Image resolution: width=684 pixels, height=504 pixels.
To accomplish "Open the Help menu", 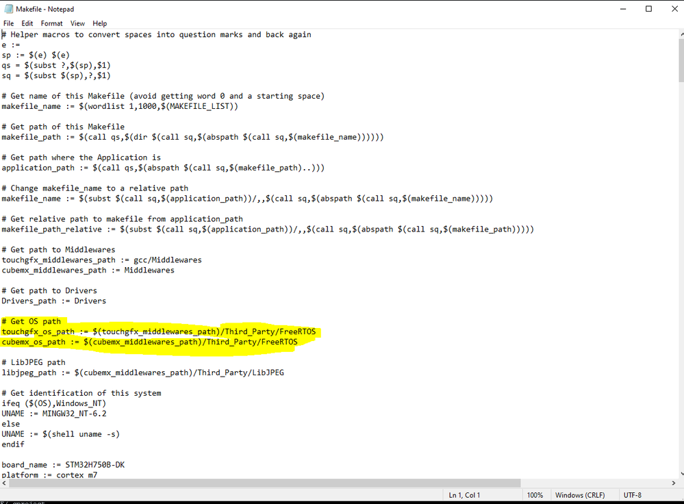I will pos(99,23).
